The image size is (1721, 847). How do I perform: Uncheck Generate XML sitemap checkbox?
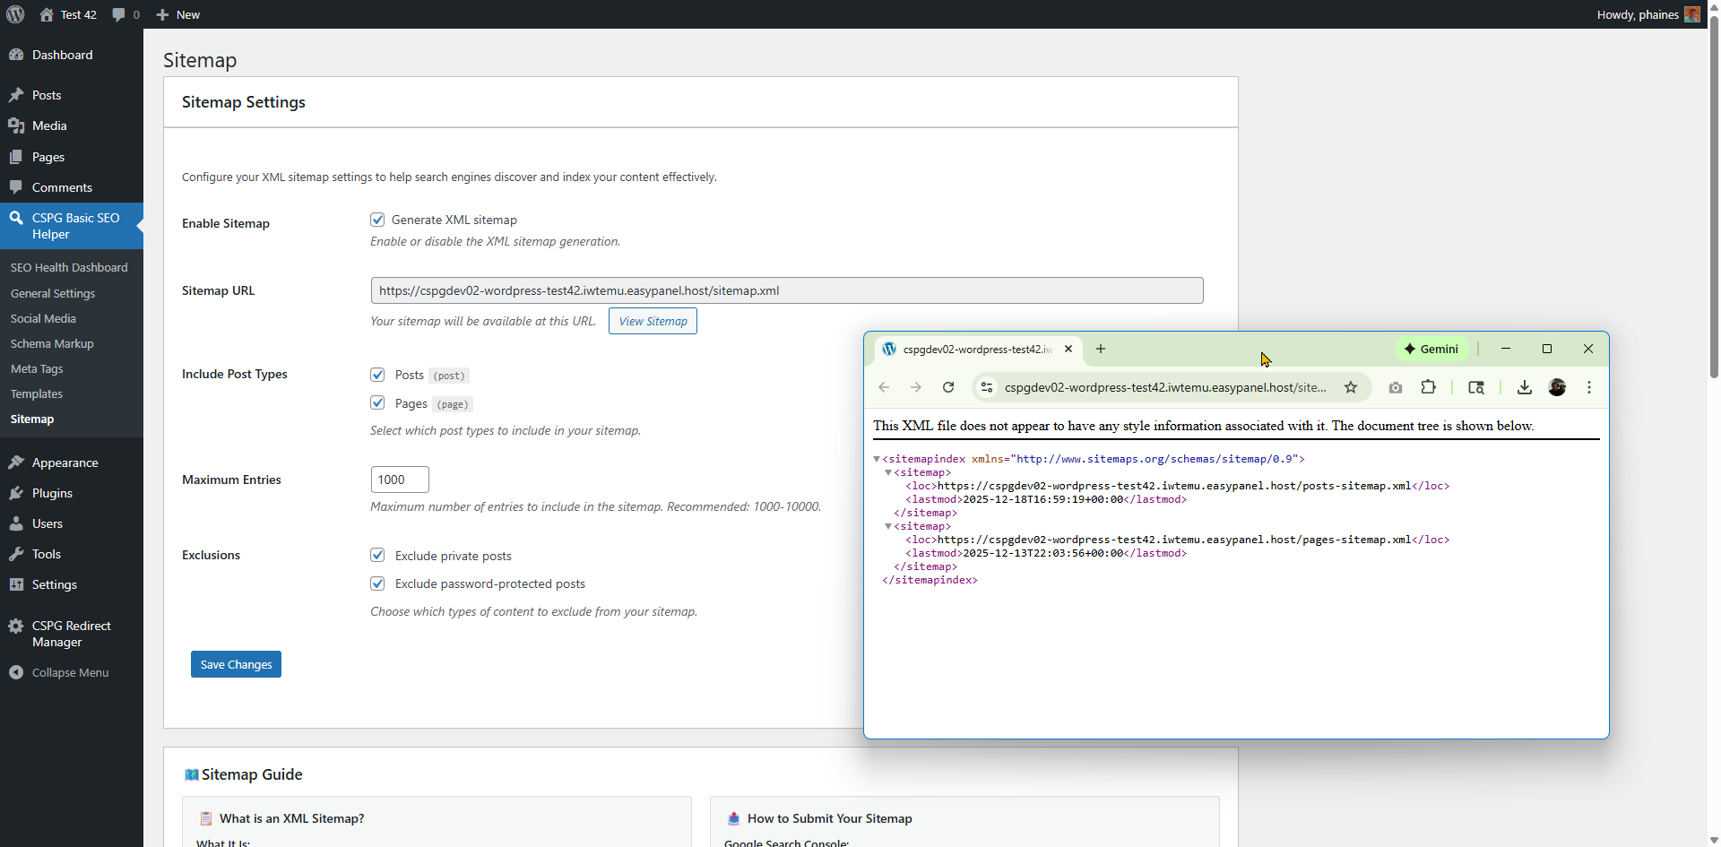coord(377,220)
